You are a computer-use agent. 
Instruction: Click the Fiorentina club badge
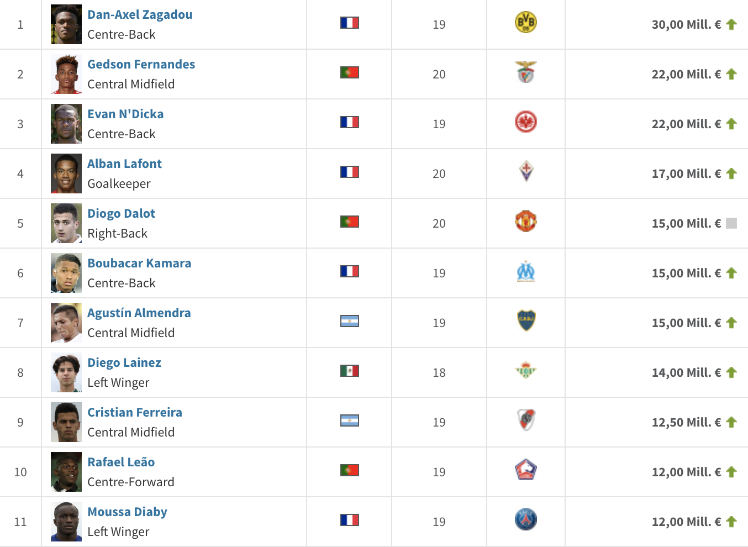[525, 173]
